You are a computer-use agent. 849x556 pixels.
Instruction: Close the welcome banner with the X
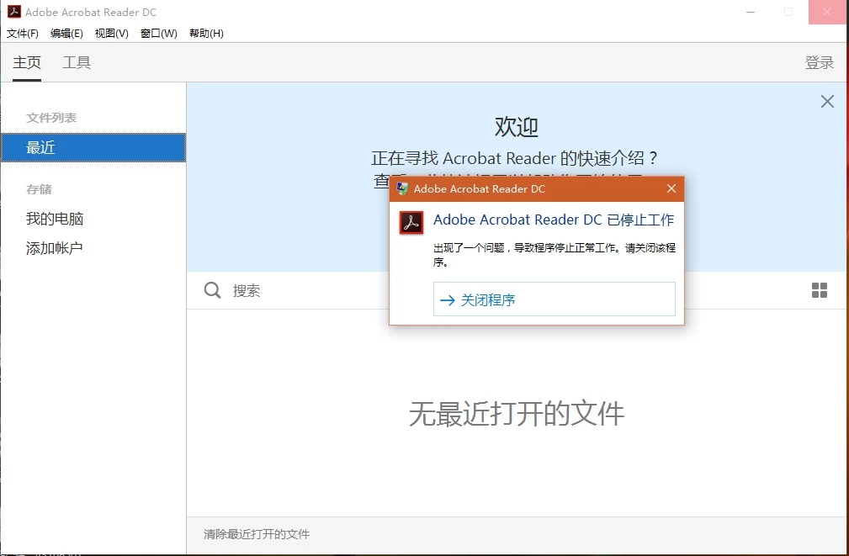point(827,101)
